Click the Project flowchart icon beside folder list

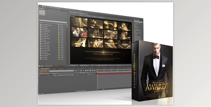67,27
